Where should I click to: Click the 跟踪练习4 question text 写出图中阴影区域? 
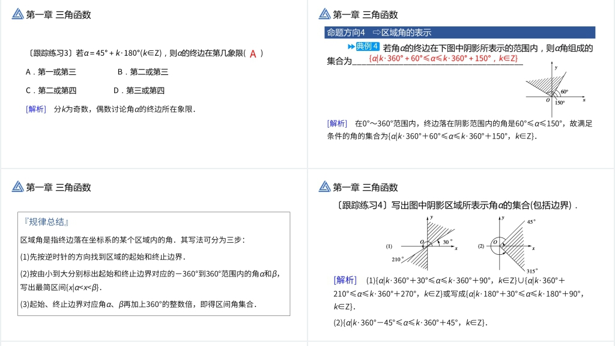[456, 206]
